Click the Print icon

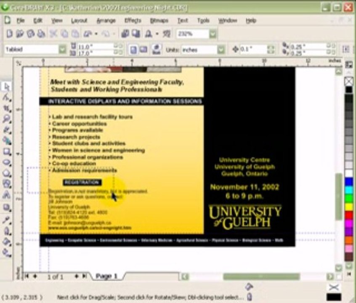(41, 34)
